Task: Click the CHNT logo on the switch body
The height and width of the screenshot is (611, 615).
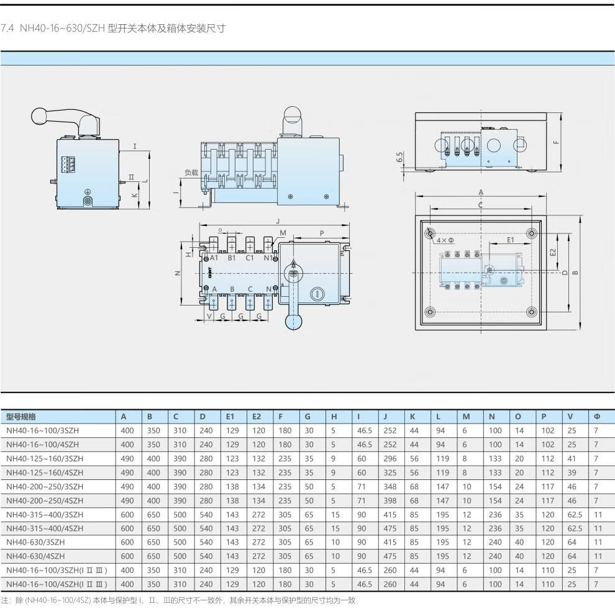Action: click(x=210, y=273)
